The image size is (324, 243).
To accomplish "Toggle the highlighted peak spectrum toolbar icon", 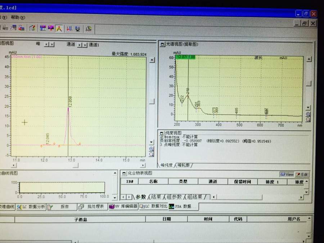I will [x=59, y=28].
